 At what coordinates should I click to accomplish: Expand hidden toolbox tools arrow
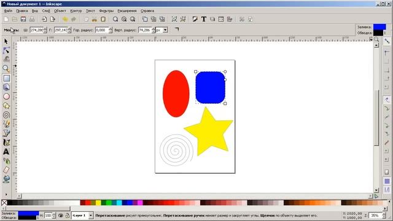point(6,194)
